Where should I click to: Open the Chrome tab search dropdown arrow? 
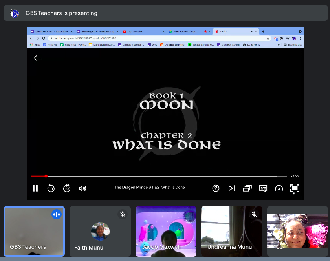(300, 31)
